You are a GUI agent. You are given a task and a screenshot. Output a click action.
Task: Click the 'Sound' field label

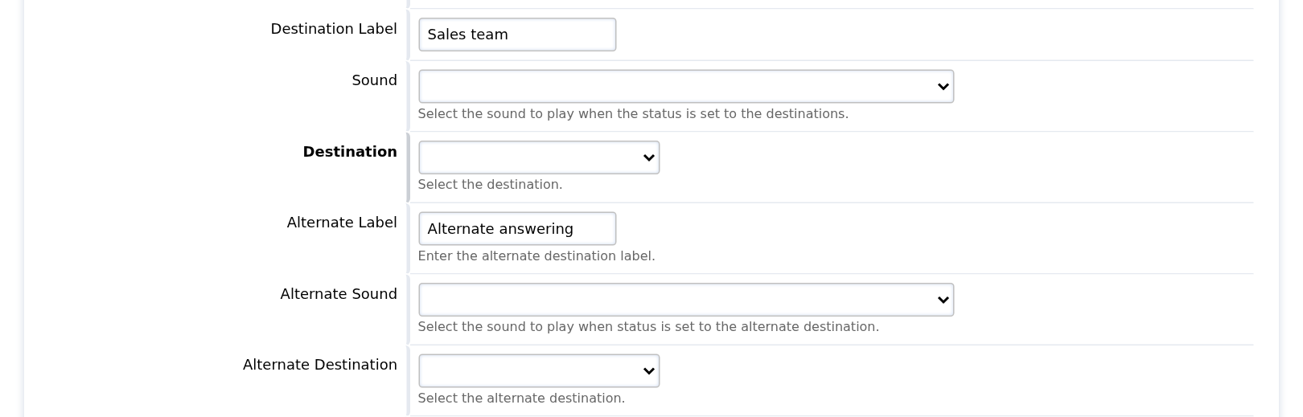(x=374, y=80)
